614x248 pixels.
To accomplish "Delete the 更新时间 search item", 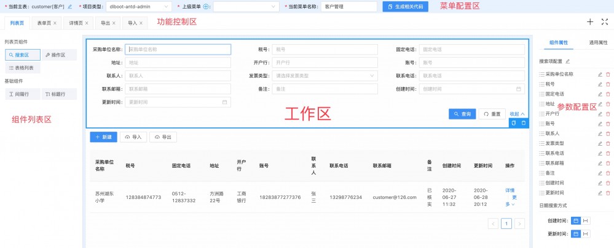I will pyautogui.click(x=608, y=193).
